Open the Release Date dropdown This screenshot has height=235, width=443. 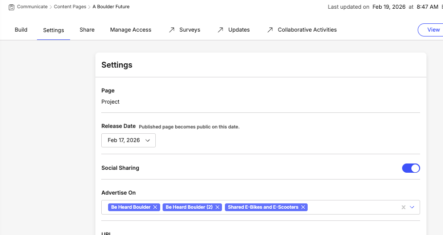click(x=129, y=140)
